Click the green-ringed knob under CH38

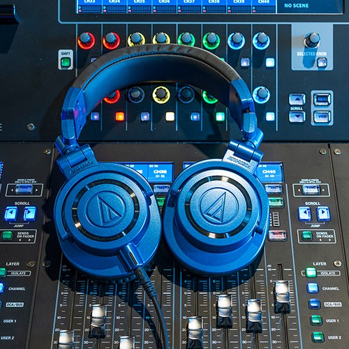click(x=211, y=40)
